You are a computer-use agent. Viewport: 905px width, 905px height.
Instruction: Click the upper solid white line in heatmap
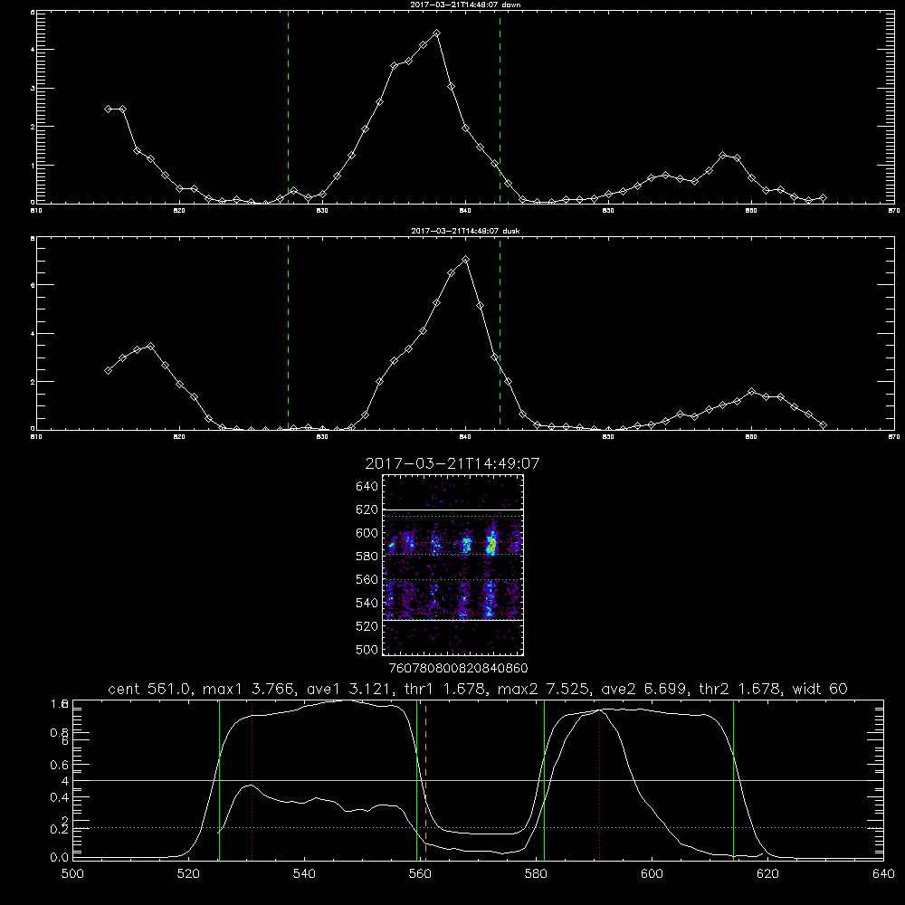pyautogui.click(x=453, y=510)
